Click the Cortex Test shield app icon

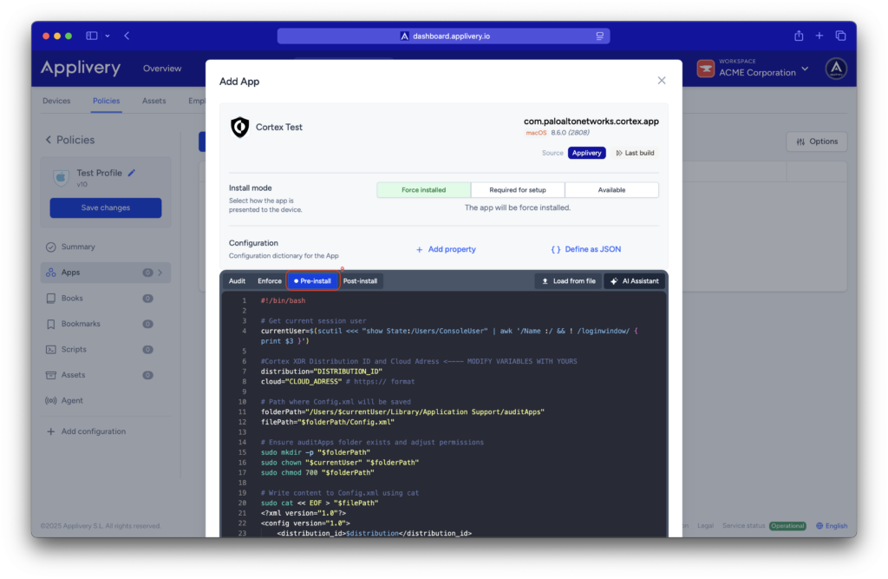pyautogui.click(x=240, y=127)
